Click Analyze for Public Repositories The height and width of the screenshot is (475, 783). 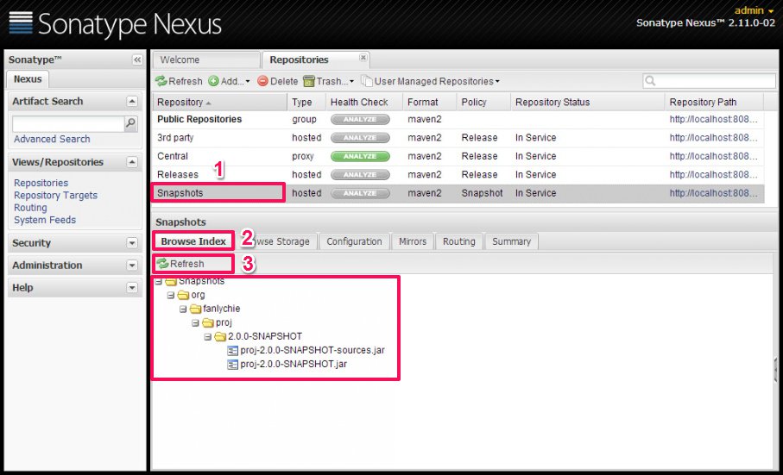coord(360,120)
